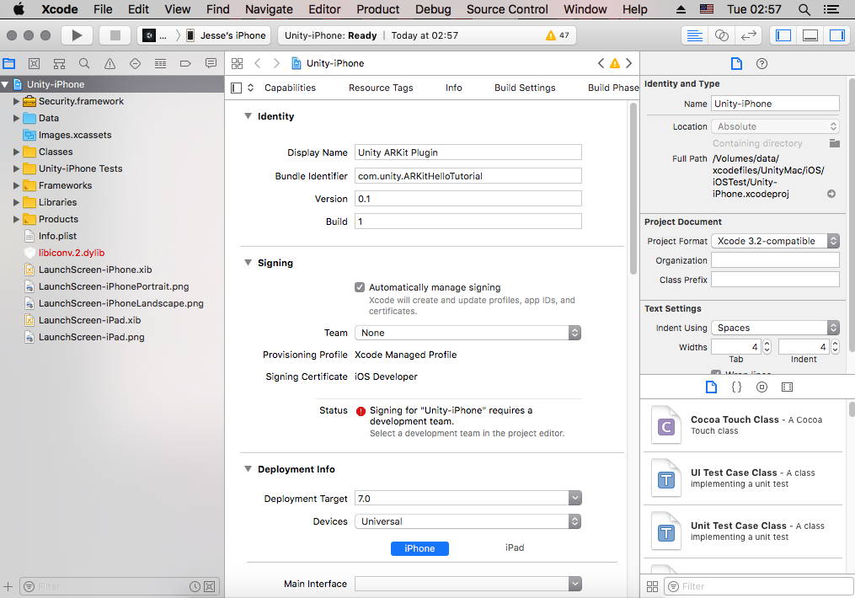
Task: Toggle recent files filter in navigator
Action: 195,586
